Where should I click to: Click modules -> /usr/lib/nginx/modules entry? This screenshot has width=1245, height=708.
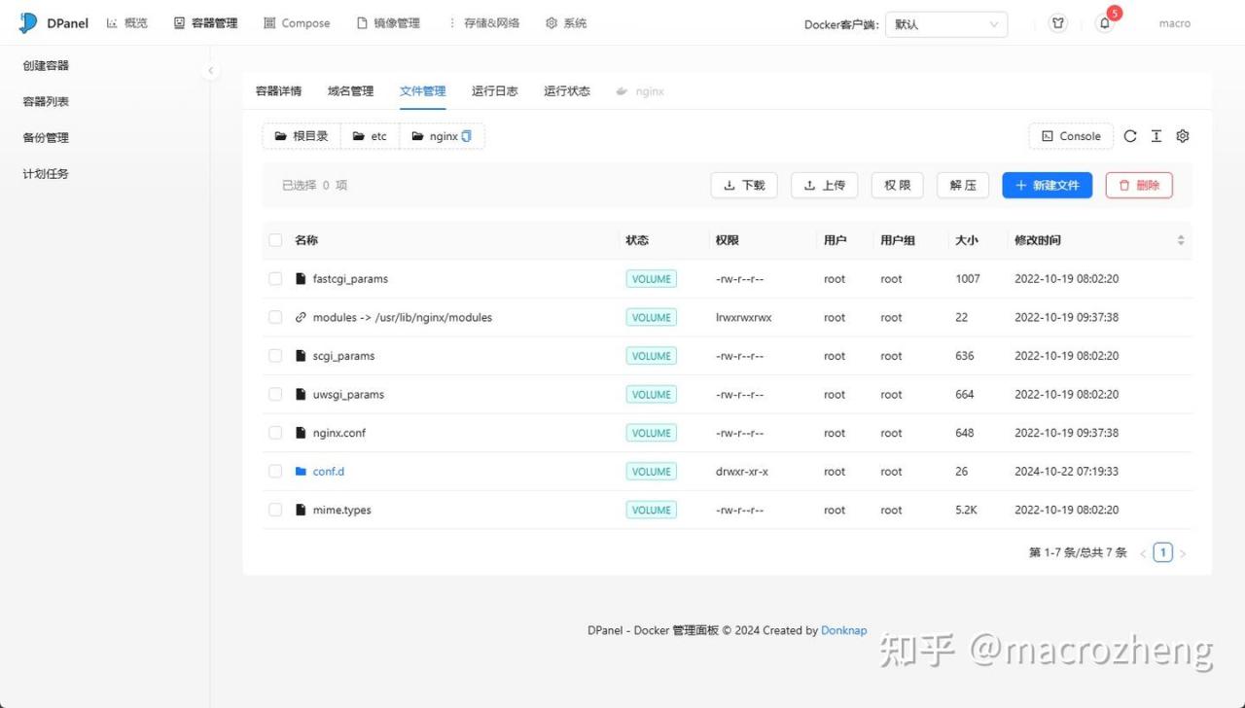pos(403,317)
